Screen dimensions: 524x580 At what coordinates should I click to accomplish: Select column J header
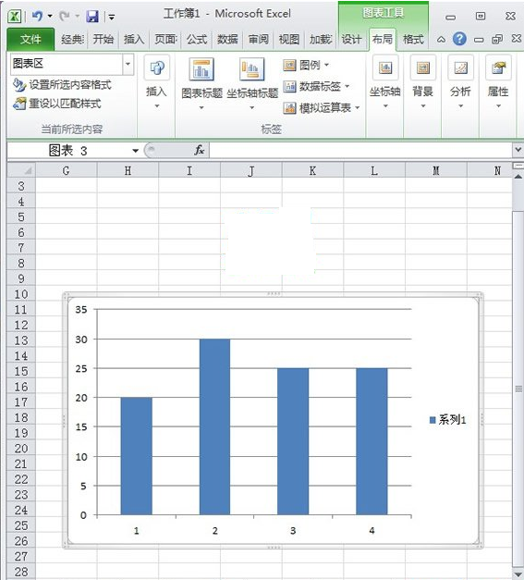tap(251, 170)
